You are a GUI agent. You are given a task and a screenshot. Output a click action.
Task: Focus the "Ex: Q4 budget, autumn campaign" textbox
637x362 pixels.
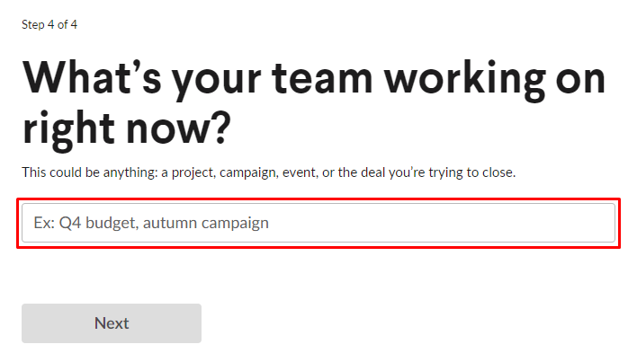coord(318,223)
